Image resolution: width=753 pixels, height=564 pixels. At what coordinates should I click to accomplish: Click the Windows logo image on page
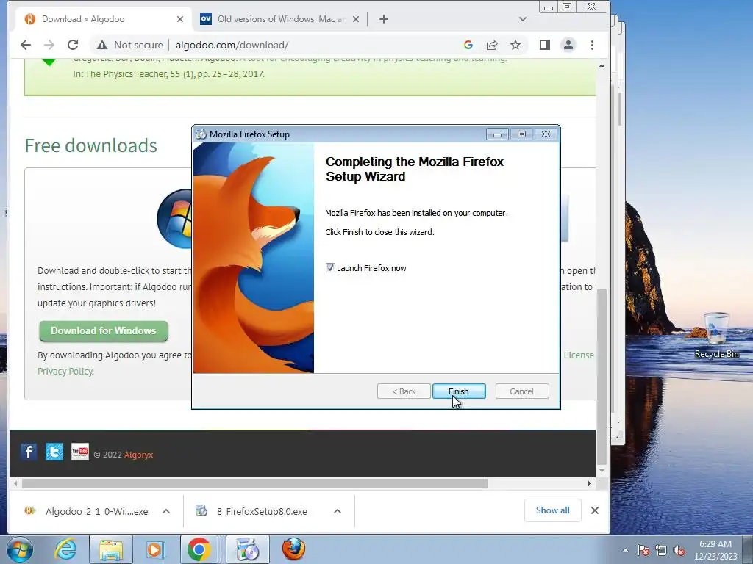[174, 219]
